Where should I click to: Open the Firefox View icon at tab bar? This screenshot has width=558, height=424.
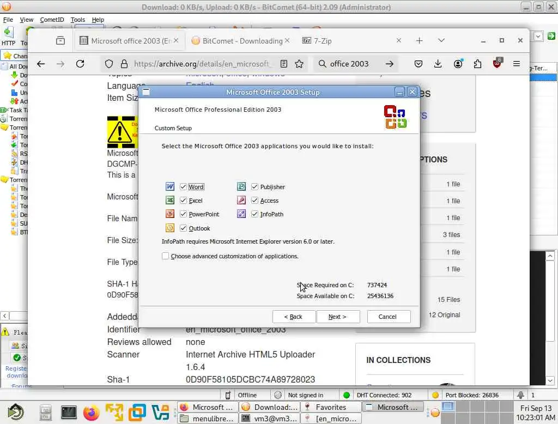click(x=60, y=40)
